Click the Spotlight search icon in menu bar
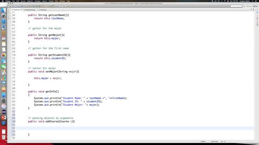The width and height of the screenshot is (259, 145). (x=253, y=1)
